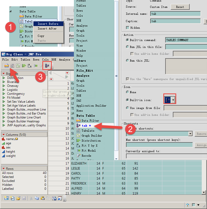
Task: Click the nominal icon beside the name column
Action: [3, 139]
